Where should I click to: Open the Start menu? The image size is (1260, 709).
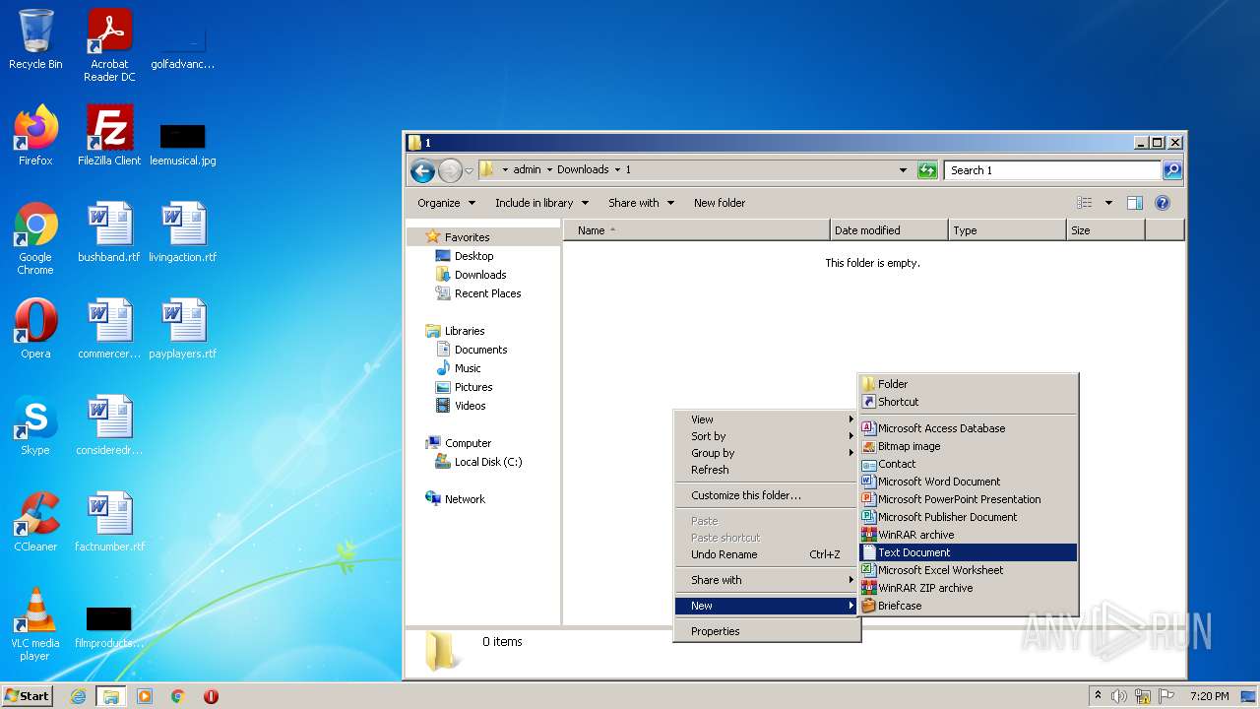tap(28, 696)
